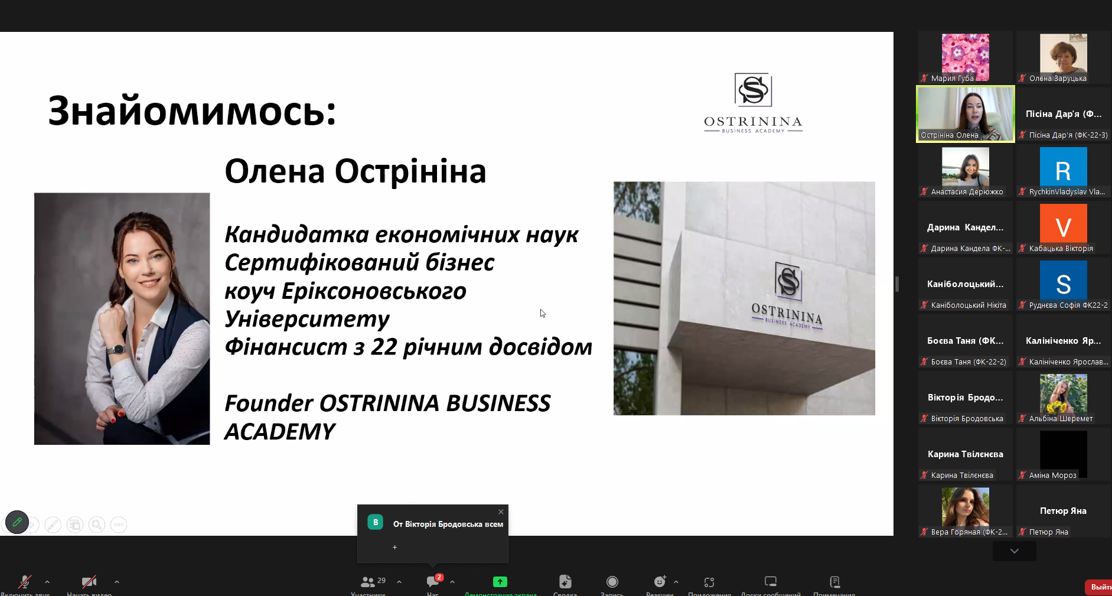
Task: Expand the reactions options arrow
Action: [676, 582]
